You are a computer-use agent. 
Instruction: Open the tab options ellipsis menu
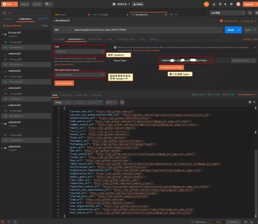176,14
